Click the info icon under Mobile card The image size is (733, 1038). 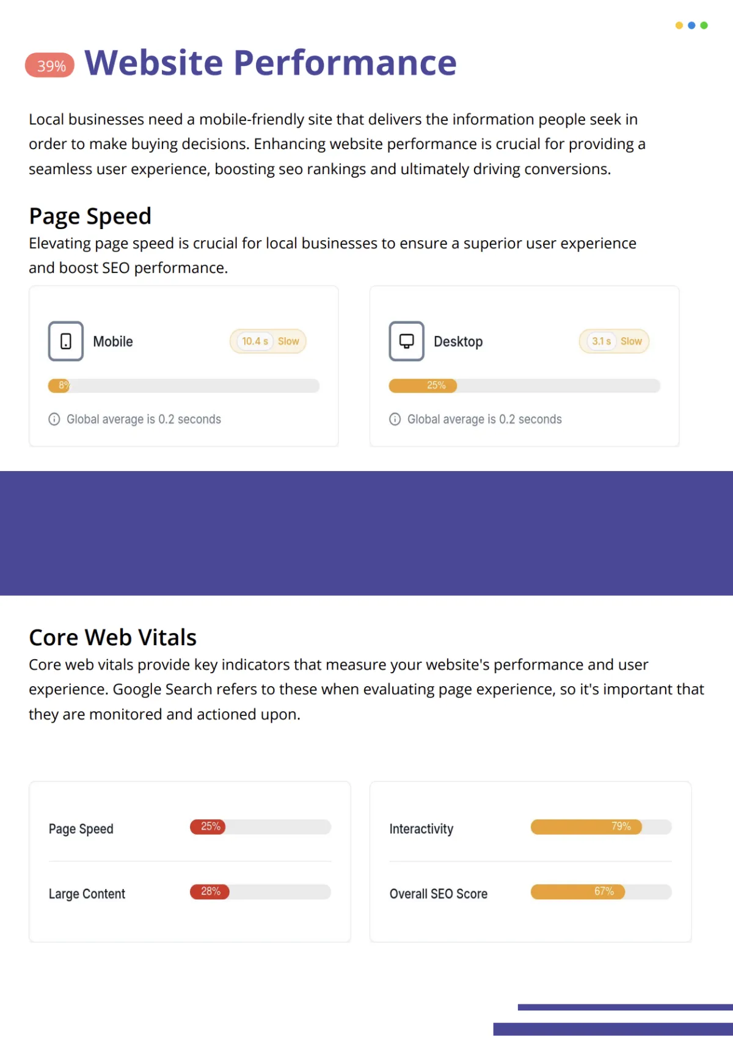pos(54,419)
